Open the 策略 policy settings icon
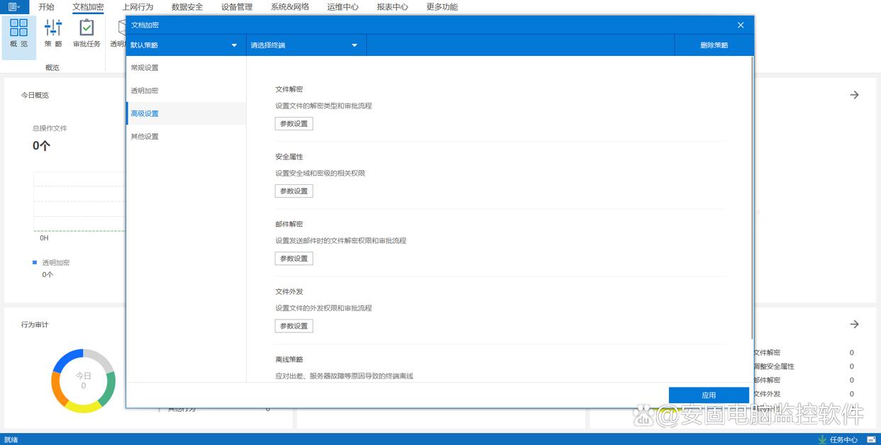 click(53, 33)
